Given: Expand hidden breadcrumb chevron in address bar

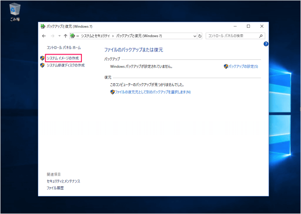Looking at the screenshot, I should click(78, 36).
